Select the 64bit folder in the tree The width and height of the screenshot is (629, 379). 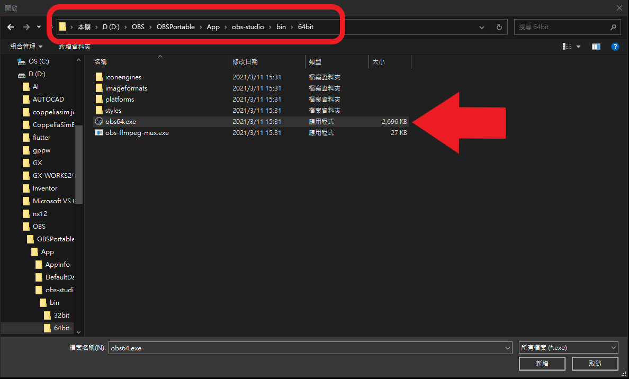tap(61, 328)
